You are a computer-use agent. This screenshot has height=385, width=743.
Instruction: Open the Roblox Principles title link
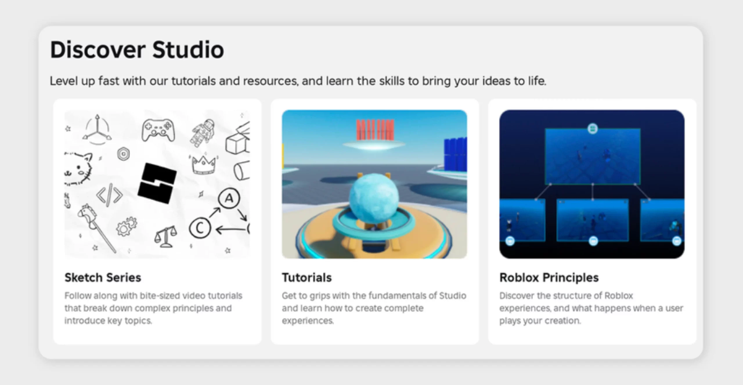(549, 277)
